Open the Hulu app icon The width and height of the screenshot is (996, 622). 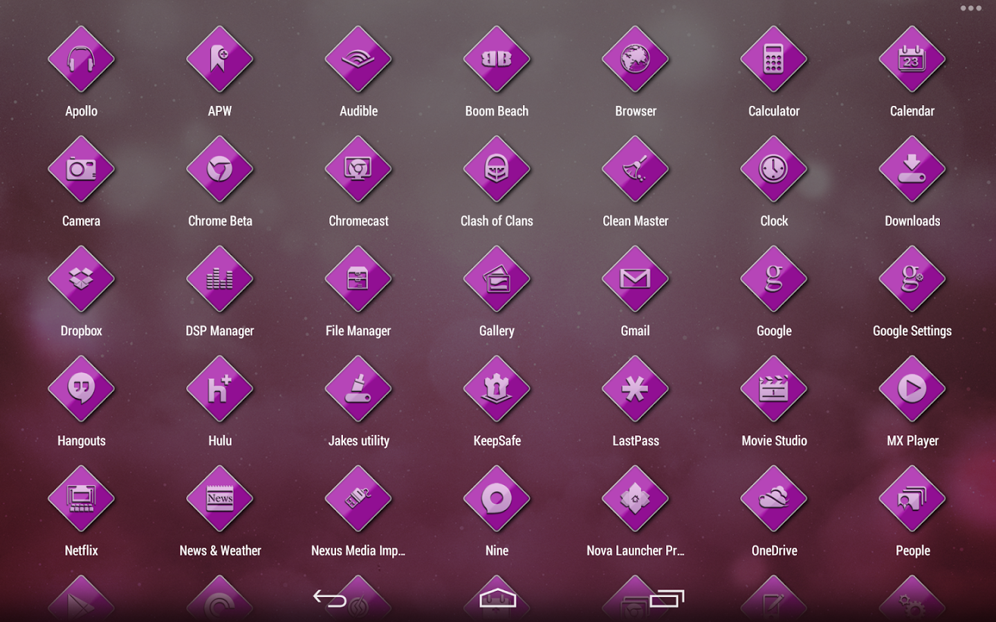[220, 389]
